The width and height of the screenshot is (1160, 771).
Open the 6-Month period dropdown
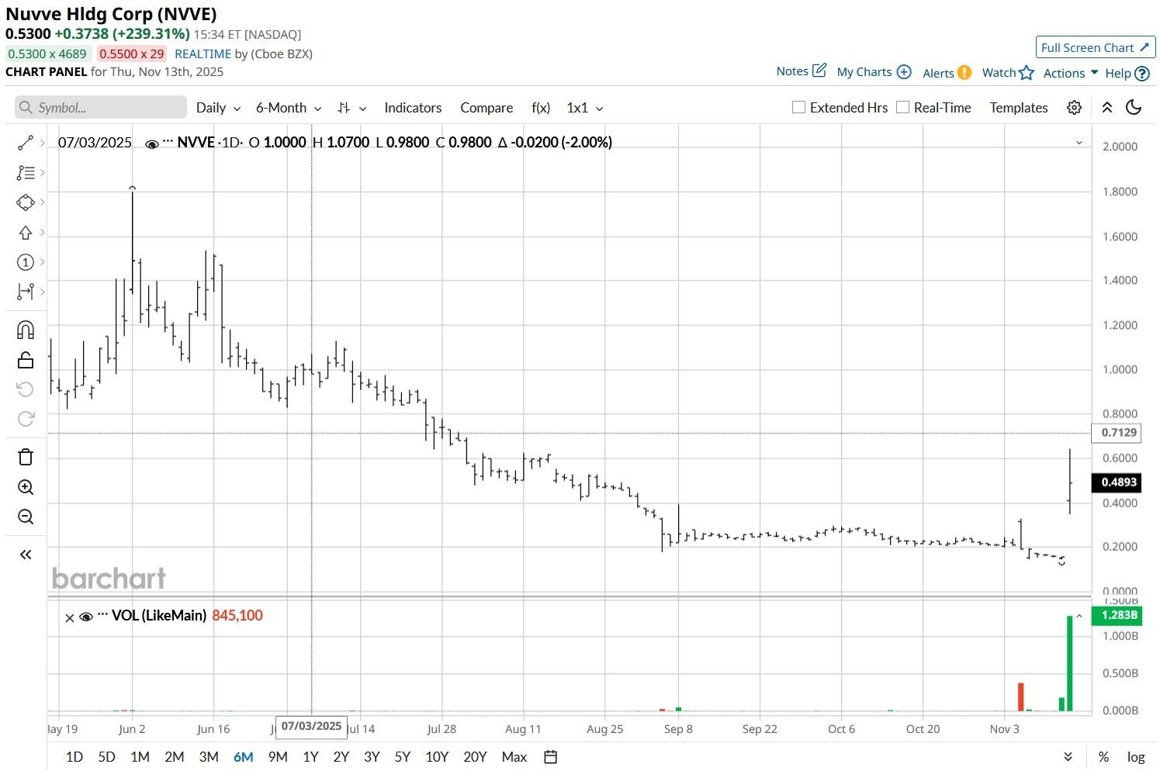coord(289,108)
